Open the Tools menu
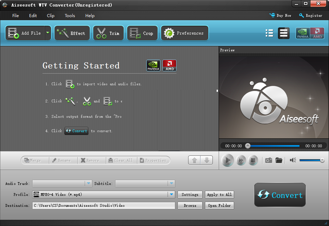 pyautogui.click(x=70, y=15)
